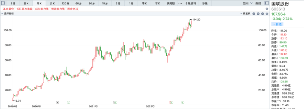Open the 前复权 adjustment dropdown
This screenshot has height=109, width=304.
[245, 14]
